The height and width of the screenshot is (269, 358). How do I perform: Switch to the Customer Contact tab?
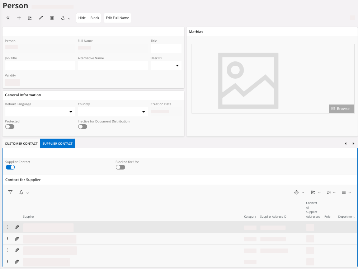coord(21,144)
